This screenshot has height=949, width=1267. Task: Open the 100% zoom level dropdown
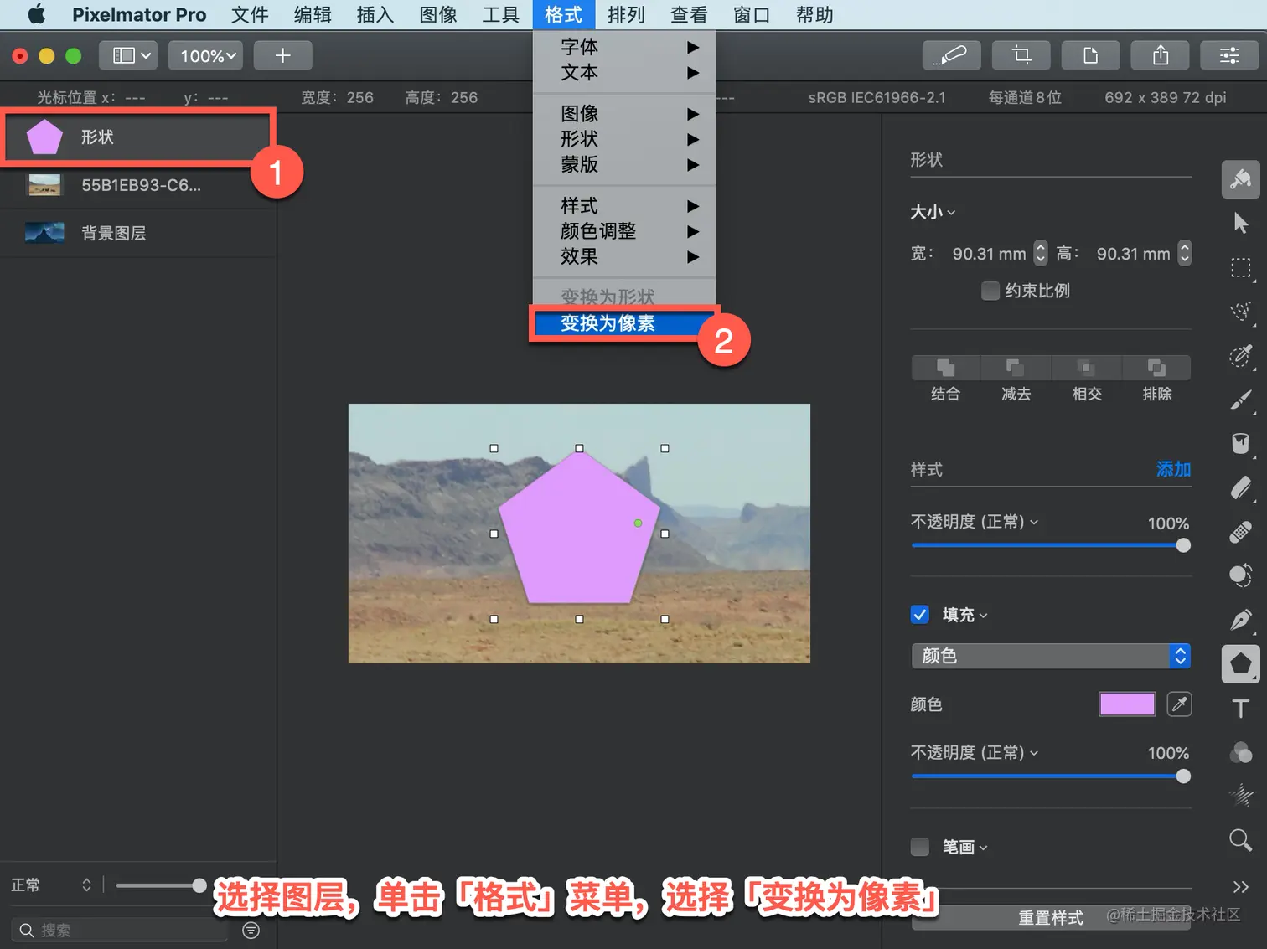[206, 55]
